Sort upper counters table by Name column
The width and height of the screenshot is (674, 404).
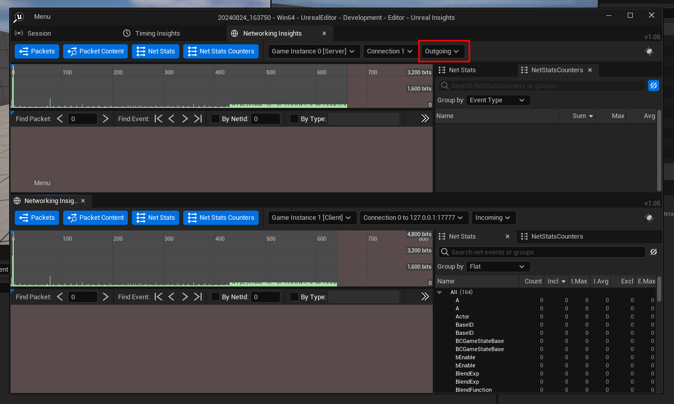pos(496,116)
